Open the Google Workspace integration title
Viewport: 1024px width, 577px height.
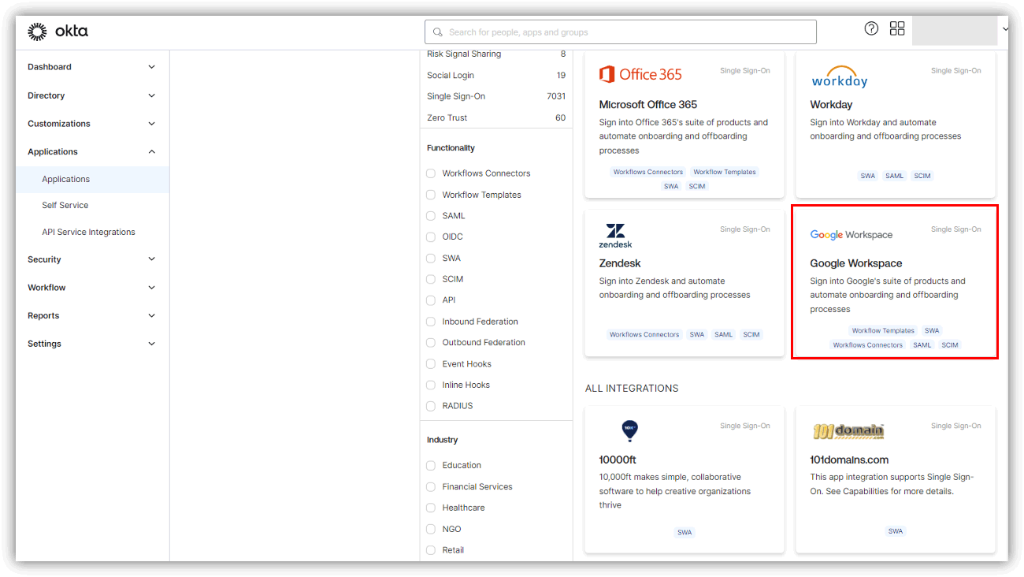pos(856,263)
